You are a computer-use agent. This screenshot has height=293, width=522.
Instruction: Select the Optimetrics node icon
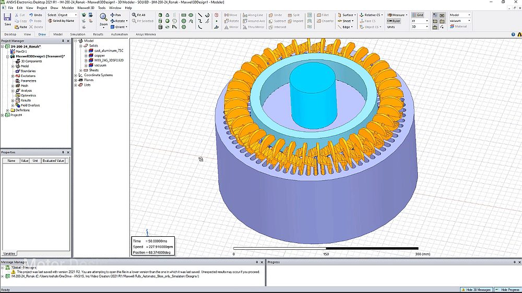tap(18, 95)
